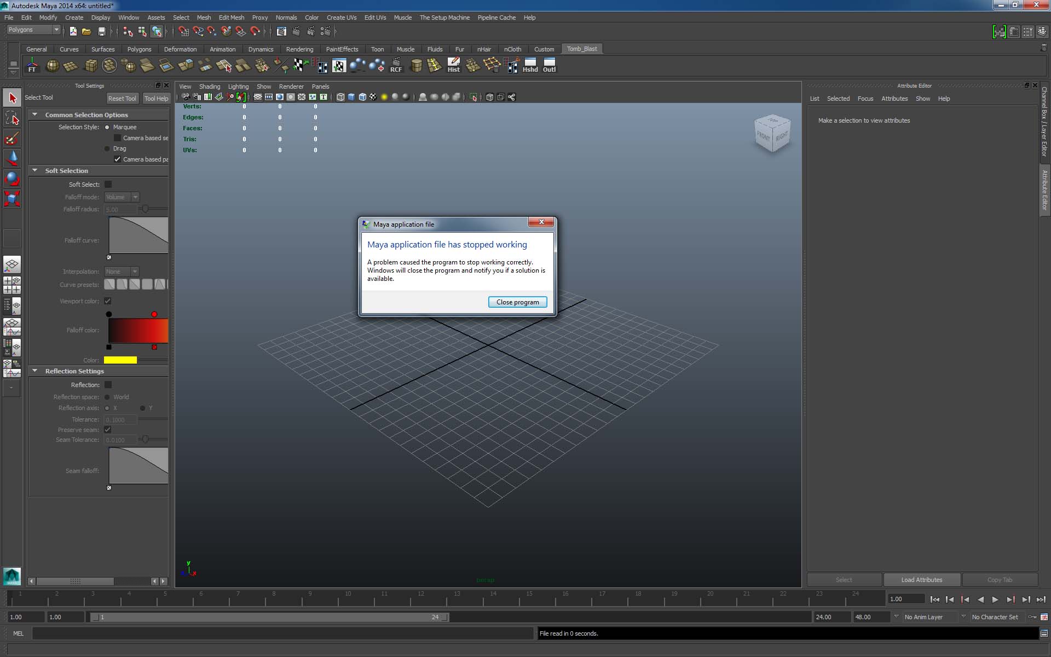This screenshot has width=1051, height=657.
Task: Click the RCF shelf button
Action: (396, 66)
